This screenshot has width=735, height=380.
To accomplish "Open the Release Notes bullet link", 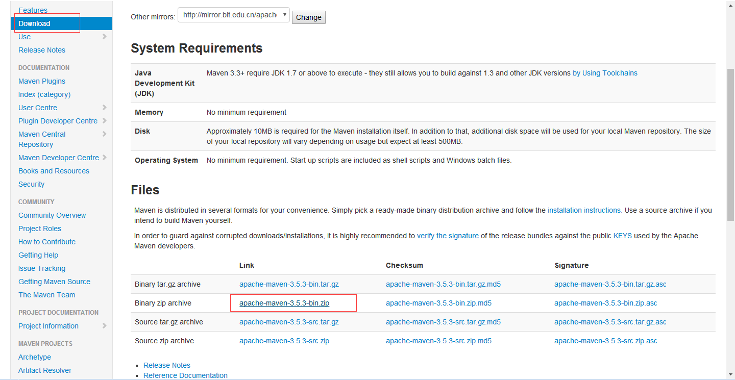I will 167,365.
